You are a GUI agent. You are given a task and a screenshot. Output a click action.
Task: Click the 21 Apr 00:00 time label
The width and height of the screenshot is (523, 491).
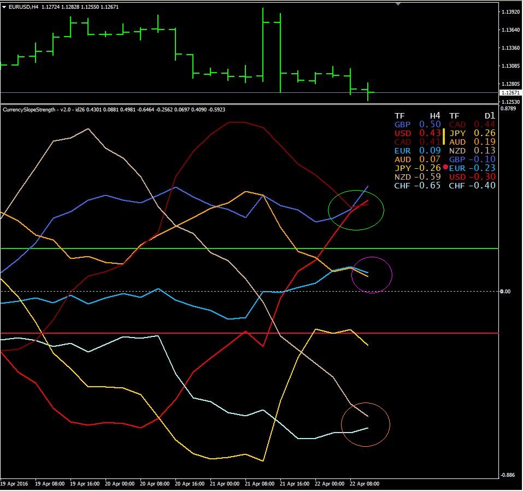tap(225, 484)
